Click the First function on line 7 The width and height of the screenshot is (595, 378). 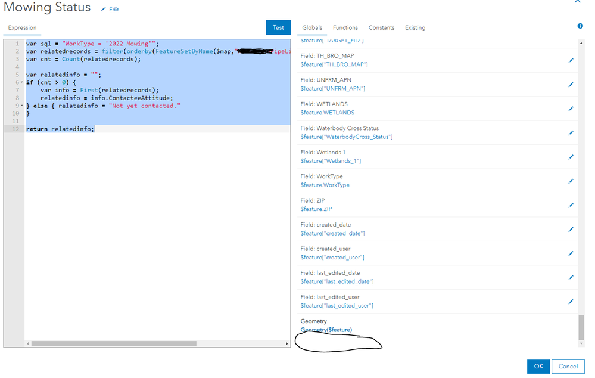tap(89, 90)
